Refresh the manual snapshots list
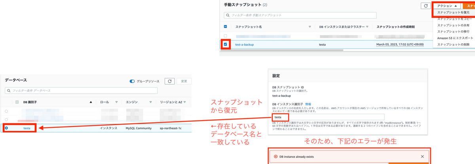 click(426, 6)
